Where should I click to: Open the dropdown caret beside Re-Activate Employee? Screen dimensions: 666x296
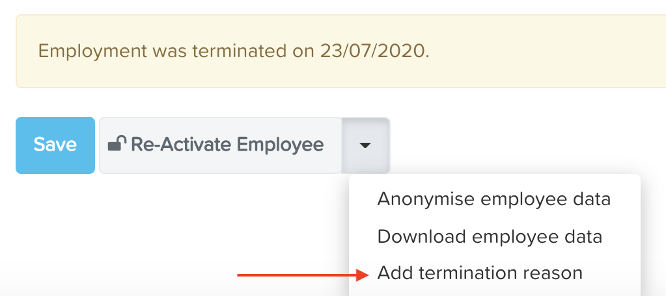coord(366,145)
